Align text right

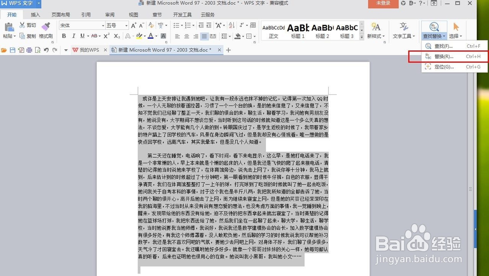click(x=196, y=36)
